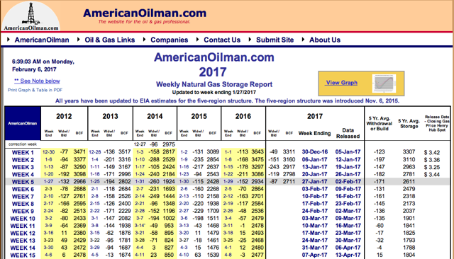Click the 2017 column header

pyautogui.click(x=315, y=116)
